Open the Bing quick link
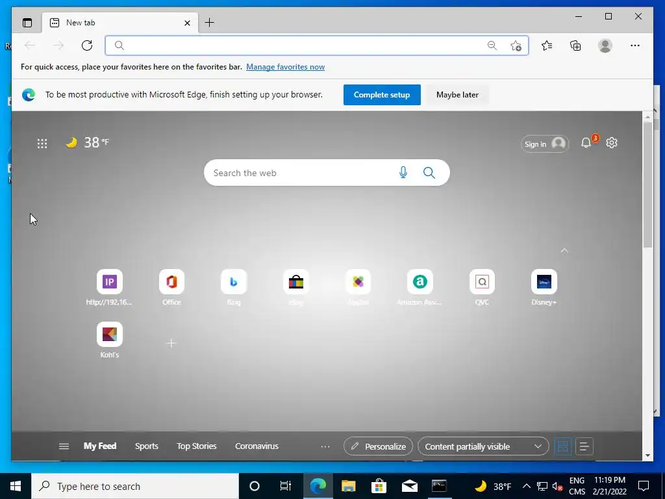665x499 pixels. click(x=234, y=287)
